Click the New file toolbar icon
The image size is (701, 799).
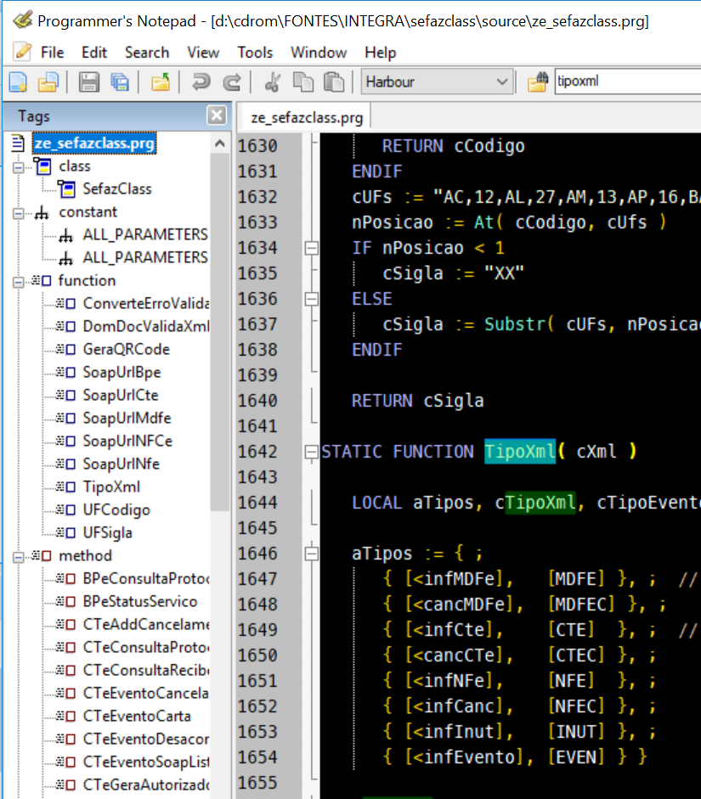pyautogui.click(x=19, y=82)
